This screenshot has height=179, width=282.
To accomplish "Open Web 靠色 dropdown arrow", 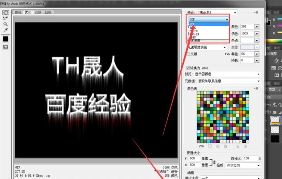I will tap(257, 54).
